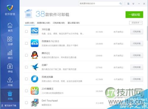Open the 全部 all-software section

coord(10,41)
